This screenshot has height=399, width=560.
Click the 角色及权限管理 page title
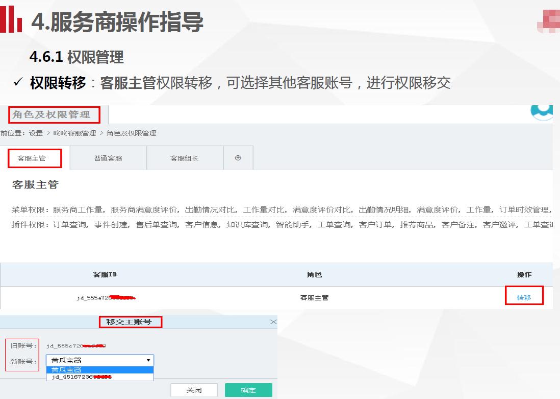[x=53, y=114]
